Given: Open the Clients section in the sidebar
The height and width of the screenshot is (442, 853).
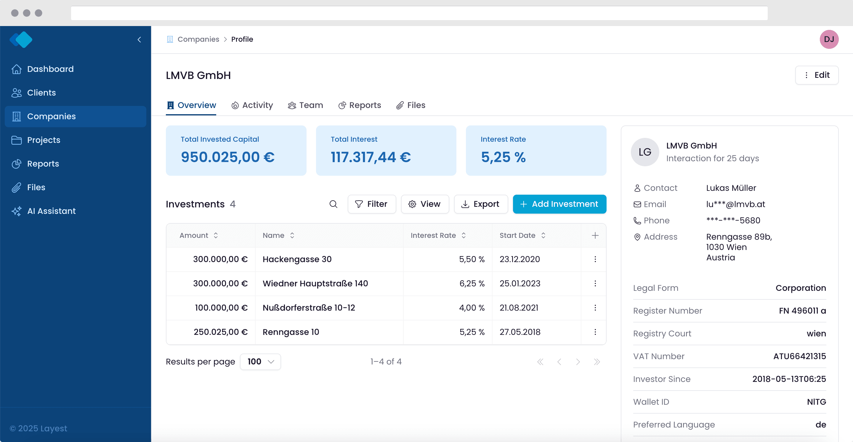Looking at the screenshot, I should tap(41, 93).
